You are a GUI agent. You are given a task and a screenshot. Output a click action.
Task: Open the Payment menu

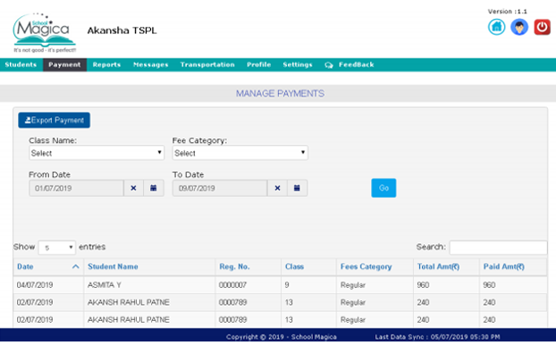pos(64,65)
